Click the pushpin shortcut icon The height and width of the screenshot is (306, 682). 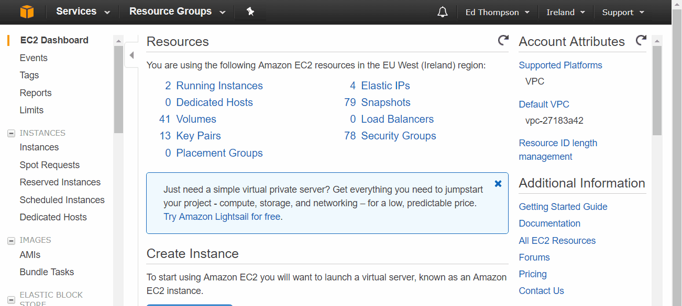point(250,11)
